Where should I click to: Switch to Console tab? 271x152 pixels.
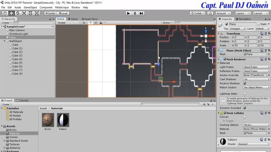coord(22,100)
